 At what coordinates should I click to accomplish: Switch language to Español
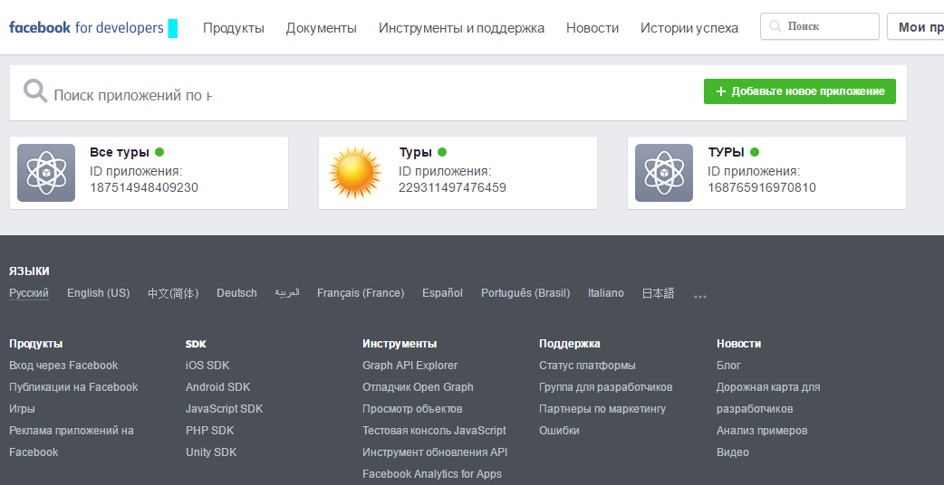pos(442,293)
